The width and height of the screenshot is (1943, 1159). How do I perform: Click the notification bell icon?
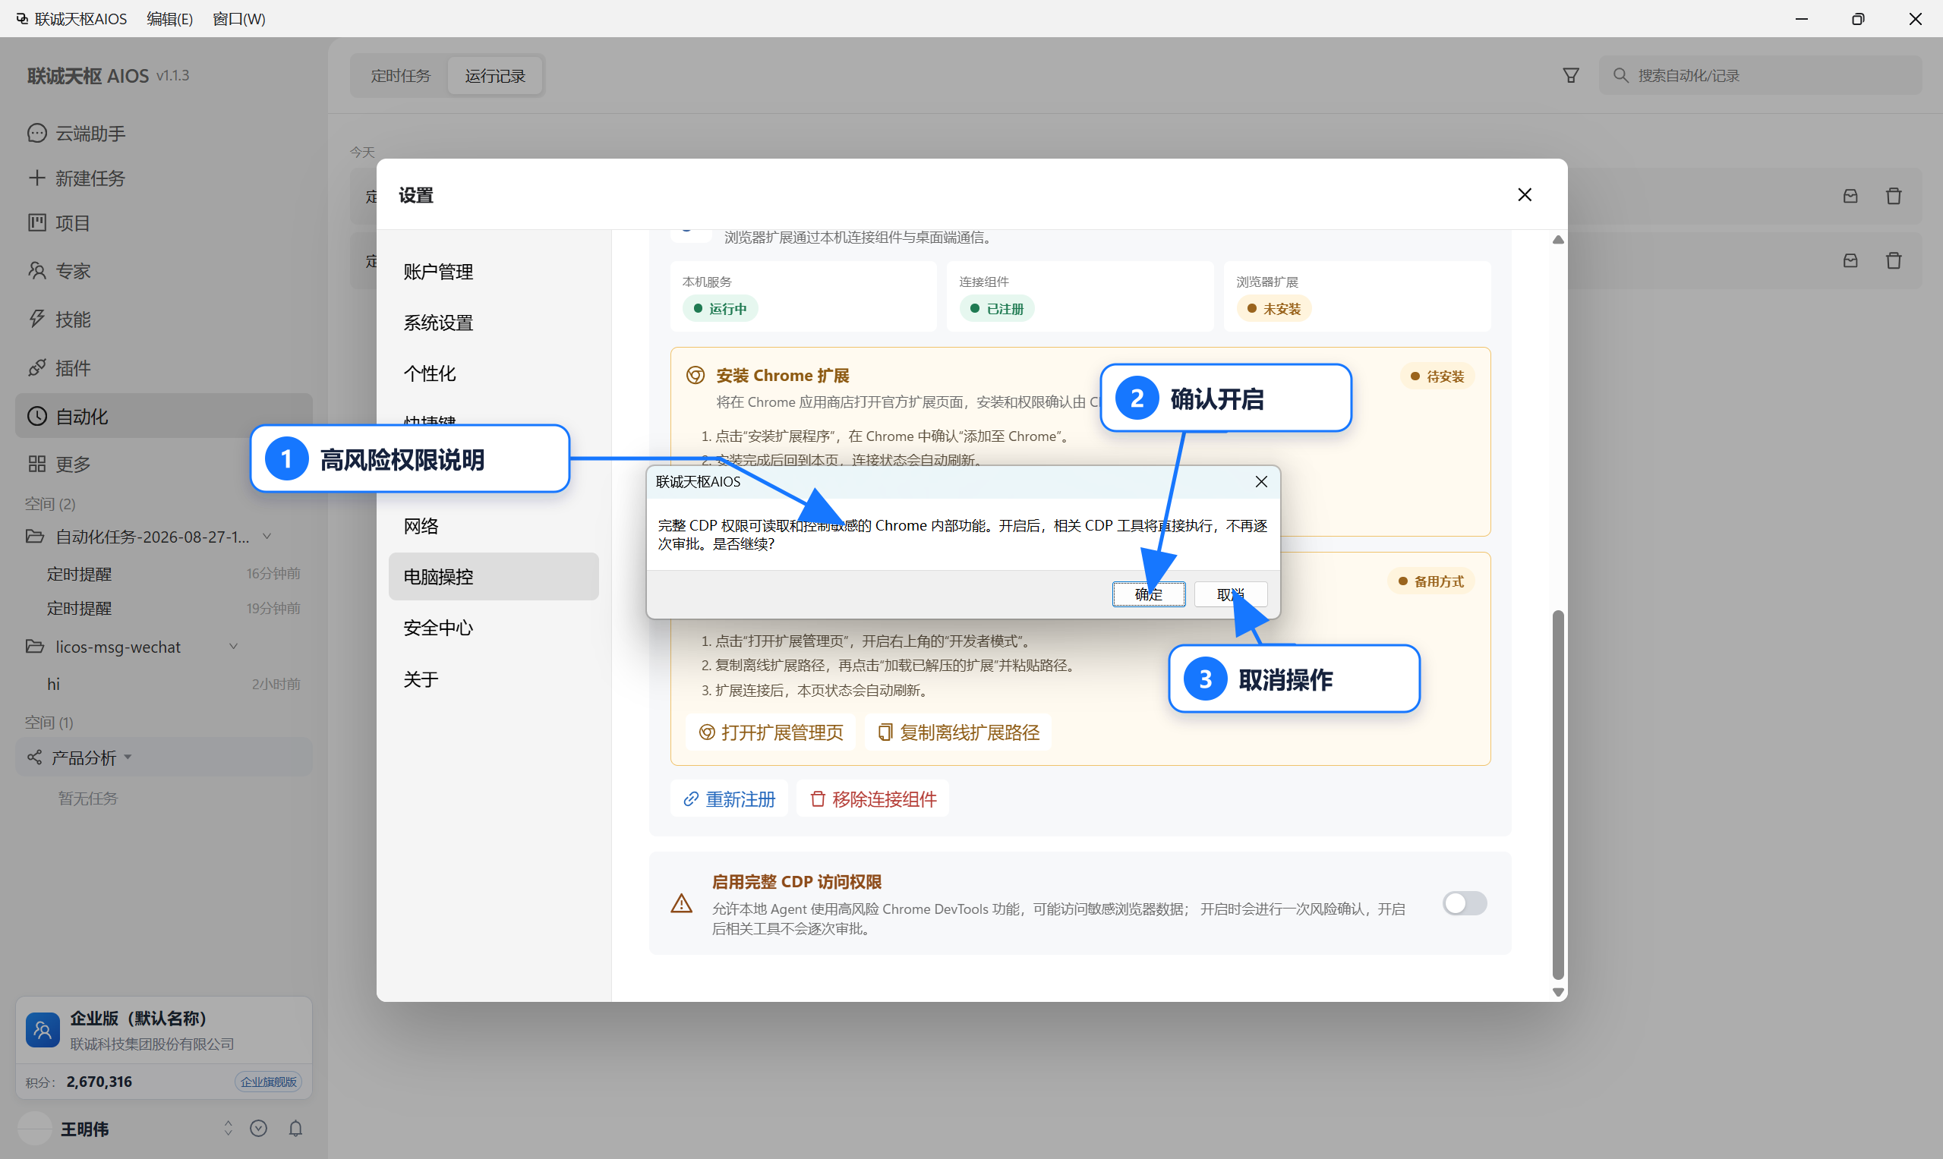pyautogui.click(x=295, y=1129)
